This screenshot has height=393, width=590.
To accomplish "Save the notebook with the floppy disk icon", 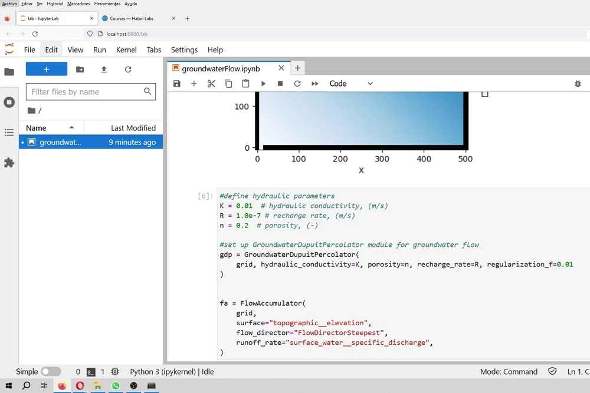I will (x=177, y=84).
